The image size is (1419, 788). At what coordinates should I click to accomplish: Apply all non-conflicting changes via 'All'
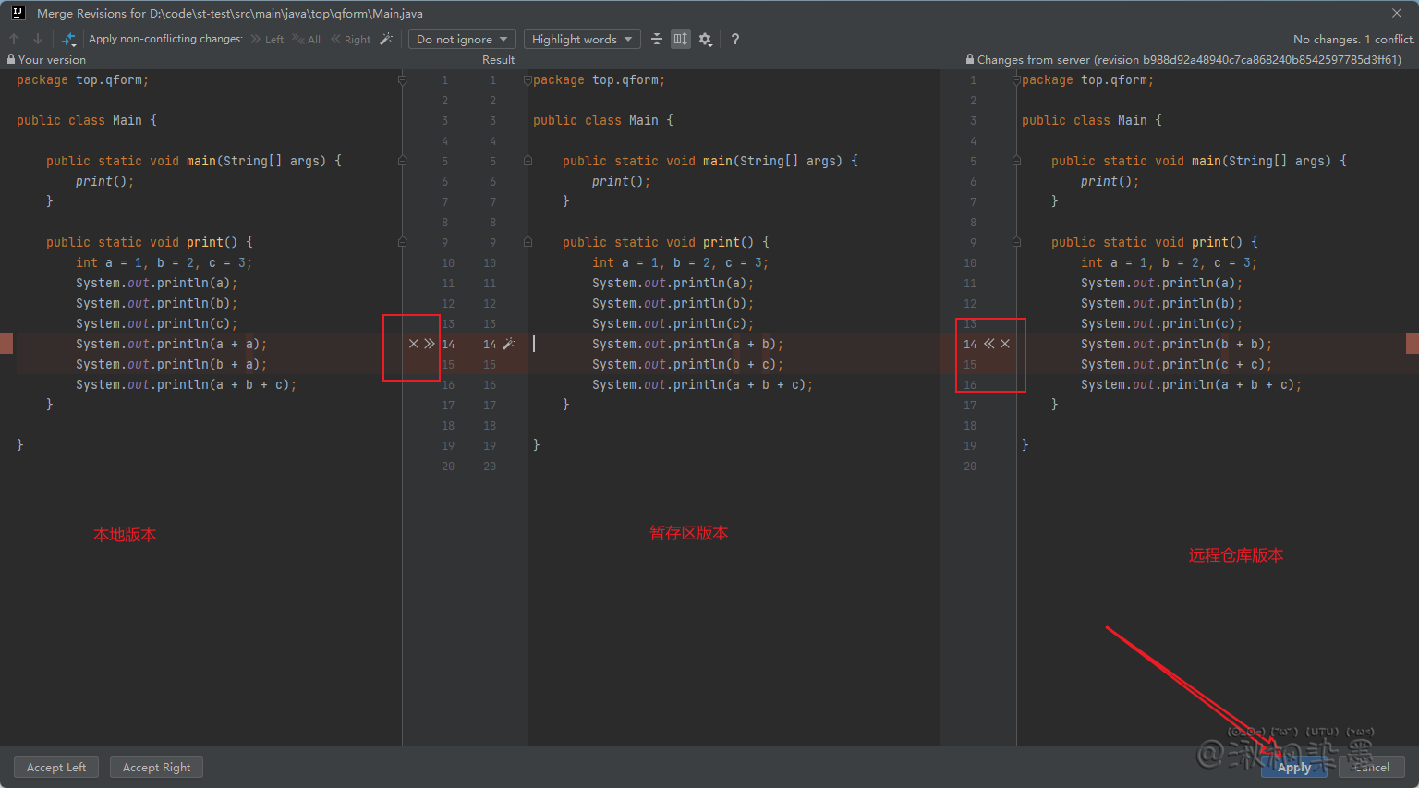tap(307, 39)
